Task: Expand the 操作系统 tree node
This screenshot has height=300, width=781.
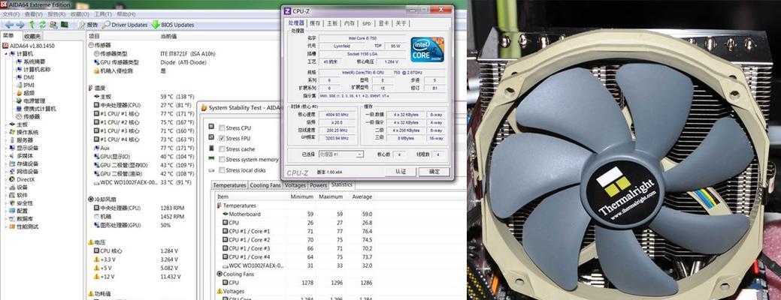Action: [x=5, y=133]
